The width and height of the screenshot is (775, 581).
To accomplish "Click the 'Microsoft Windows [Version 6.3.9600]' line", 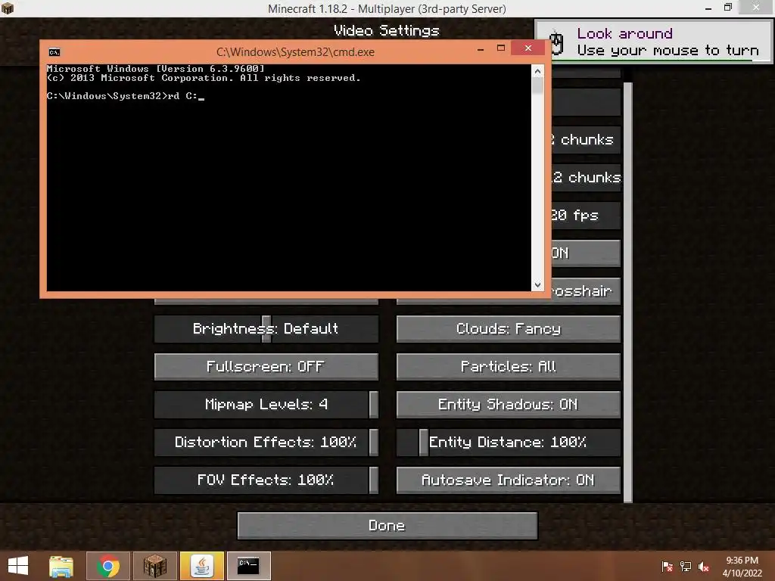I will 156,69.
